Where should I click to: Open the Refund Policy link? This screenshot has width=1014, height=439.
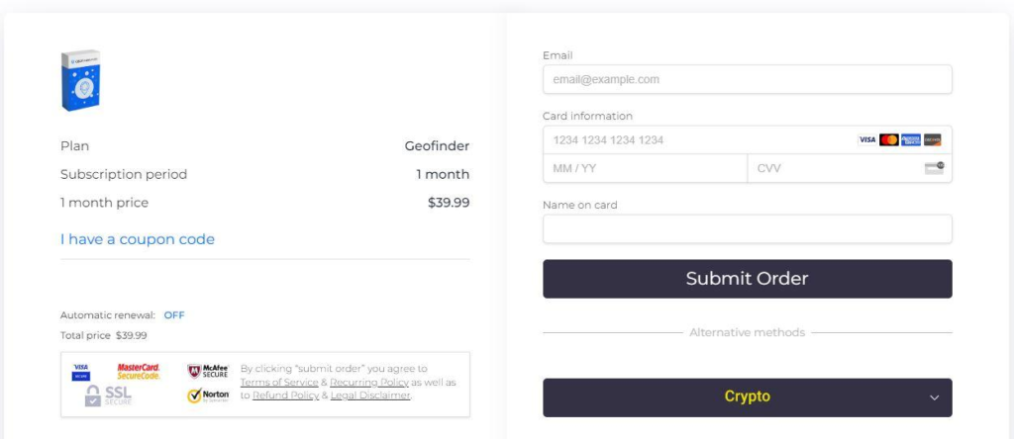click(x=286, y=395)
